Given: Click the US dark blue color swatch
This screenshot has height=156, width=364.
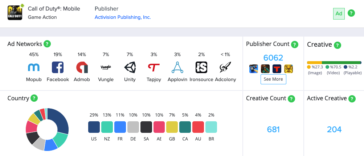Looking at the screenshot, I should [94, 127].
